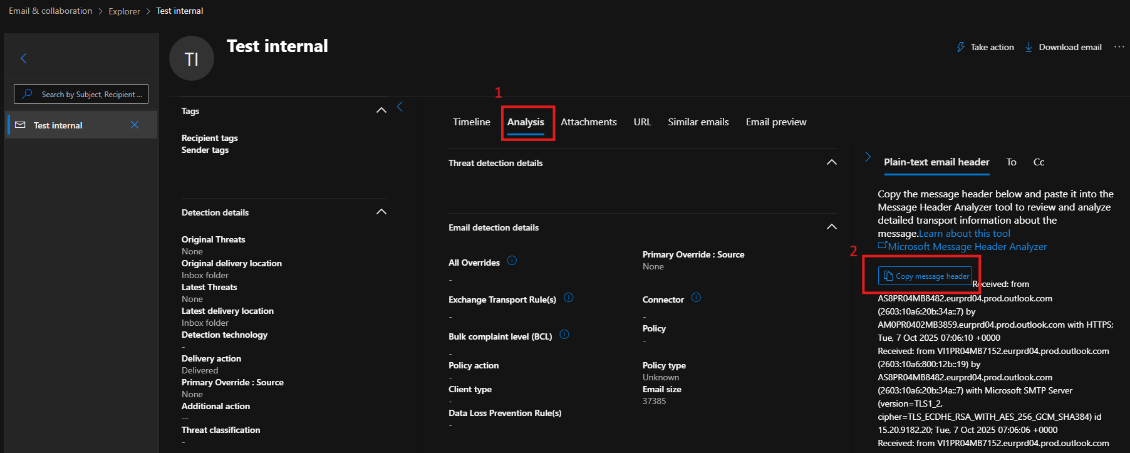Screen dimensions: 1130x453
Task: Click the TI avatar circle
Action: click(192, 59)
